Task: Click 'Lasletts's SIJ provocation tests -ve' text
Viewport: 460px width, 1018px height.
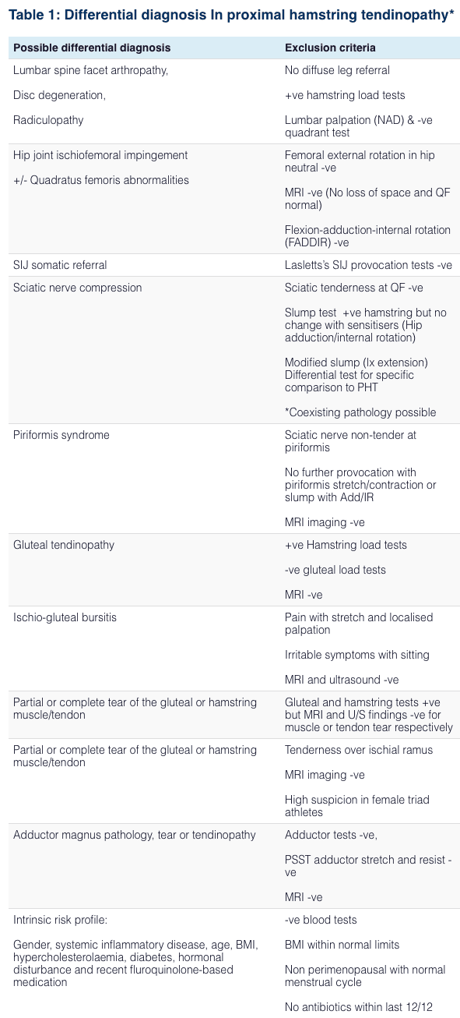Action: coord(368,265)
